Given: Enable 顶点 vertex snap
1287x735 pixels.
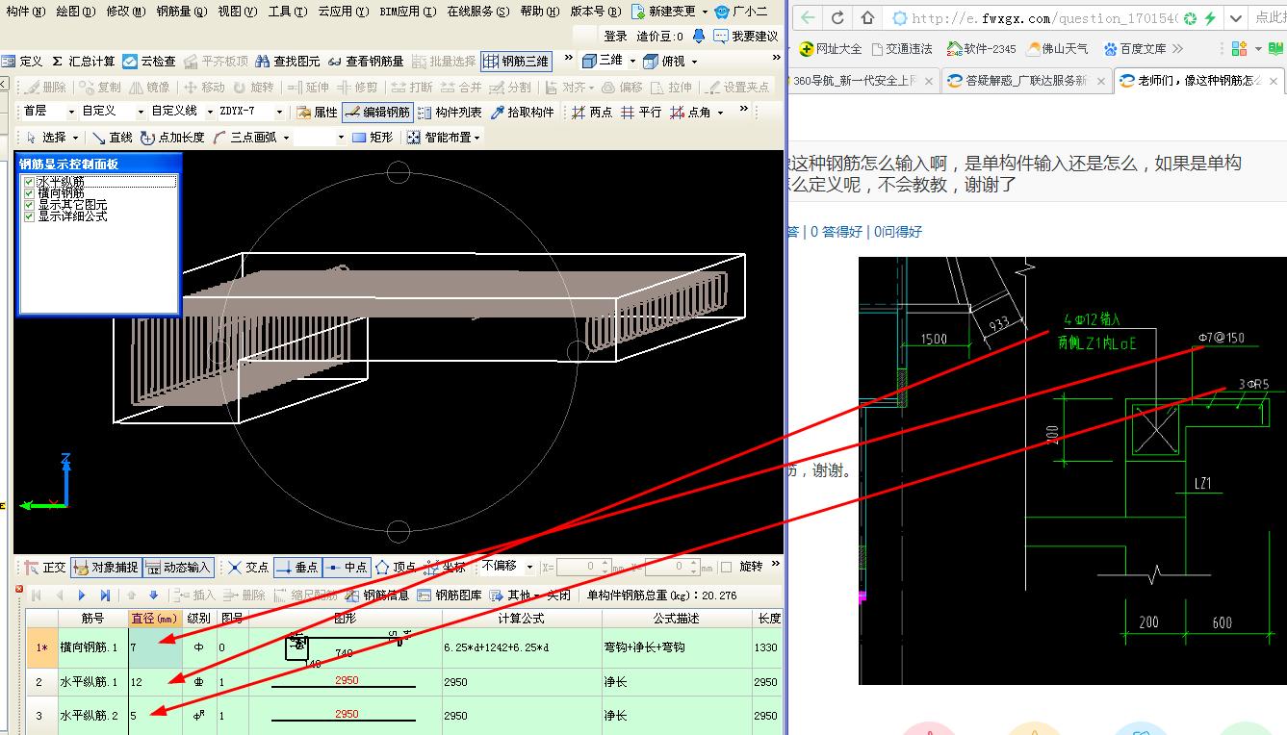Looking at the screenshot, I should 396,567.
